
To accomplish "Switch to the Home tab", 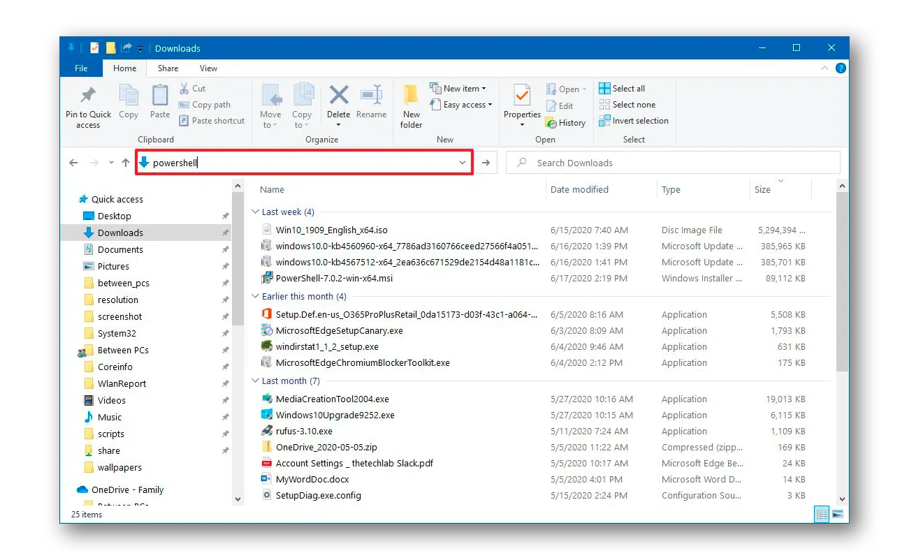I will click(x=124, y=68).
